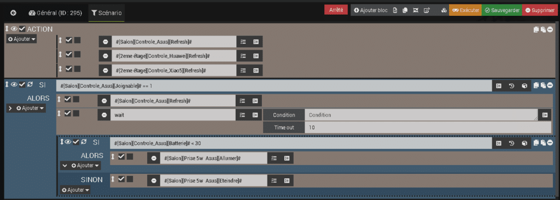Image resolution: width=560 pixels, height=200 pixels.
Task: Select the Scénario tab
Action: click(107, 13)
